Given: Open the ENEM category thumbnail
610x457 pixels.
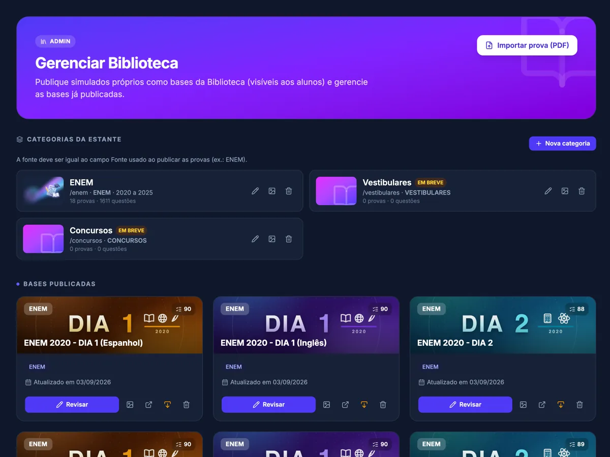Looking at the screenshot, I should 43,191.
